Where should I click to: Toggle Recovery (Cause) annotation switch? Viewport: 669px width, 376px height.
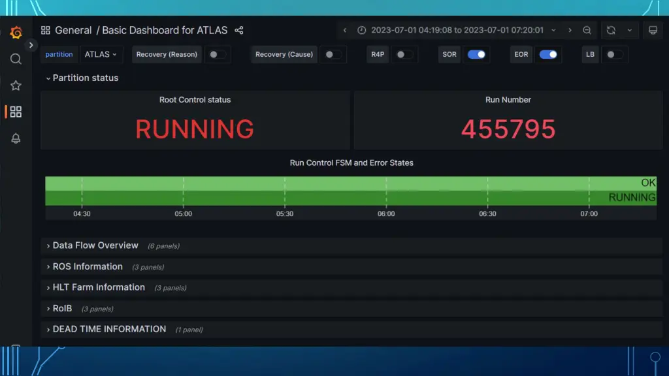click(333, 55)
